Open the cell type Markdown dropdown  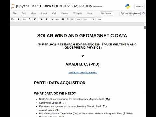pos(86,19)
